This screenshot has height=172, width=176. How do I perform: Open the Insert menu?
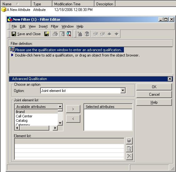[x=43, y=26]
